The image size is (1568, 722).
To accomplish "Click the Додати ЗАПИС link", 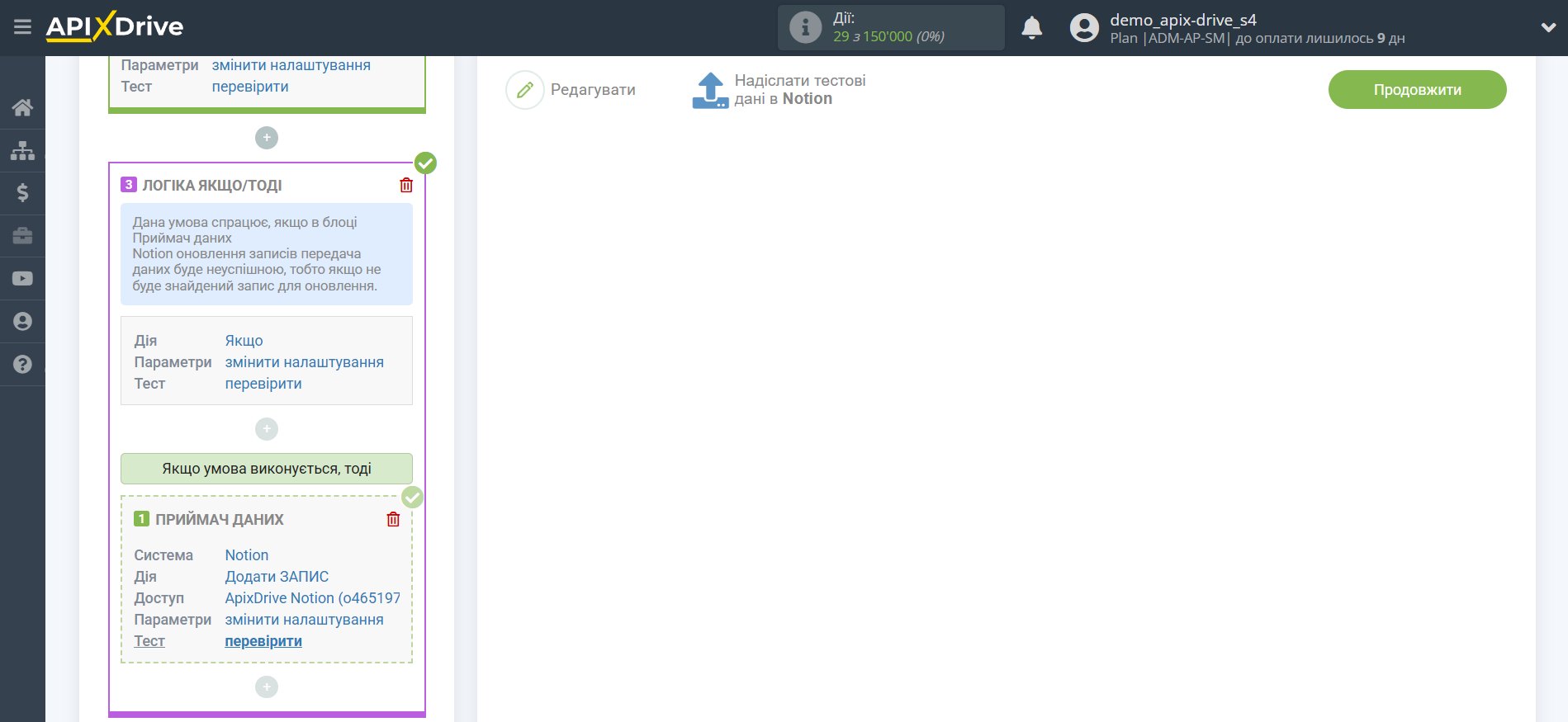I will coord(277,577).
